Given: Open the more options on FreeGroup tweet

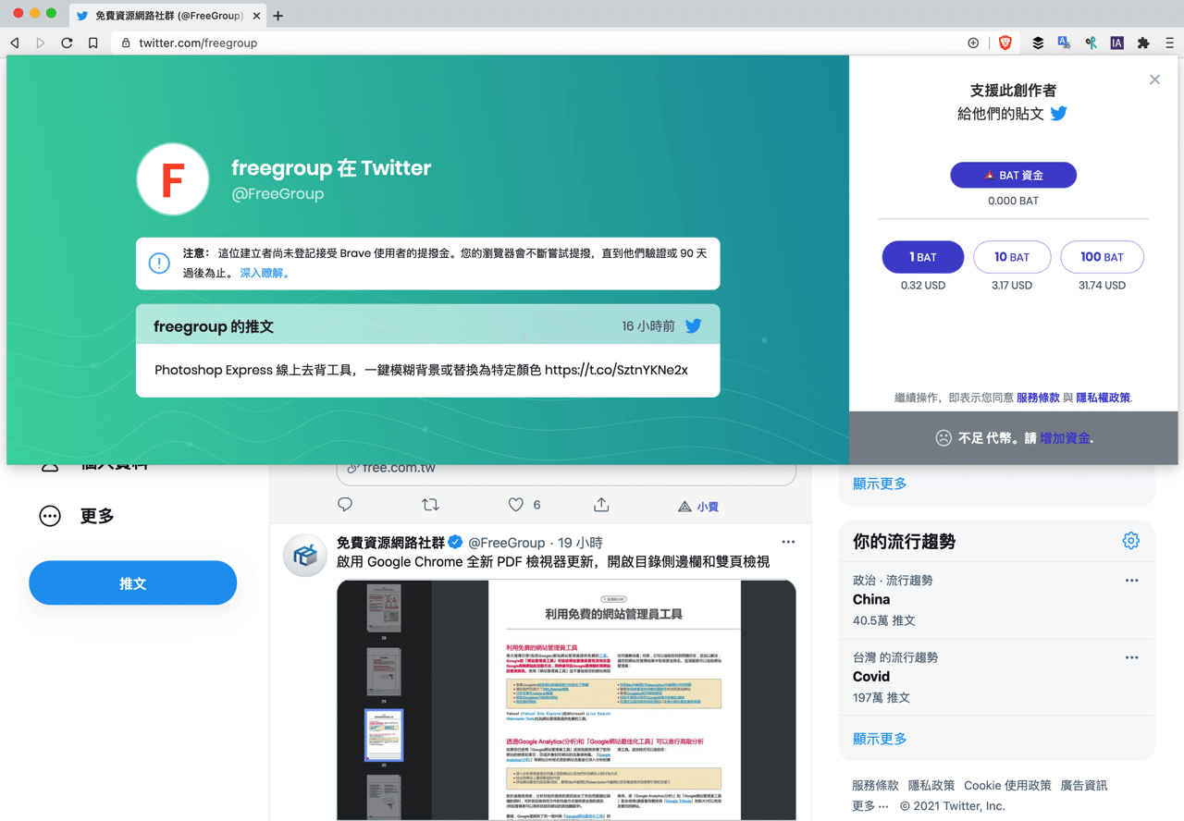Looking at the screenshot, I should point(788,542).
